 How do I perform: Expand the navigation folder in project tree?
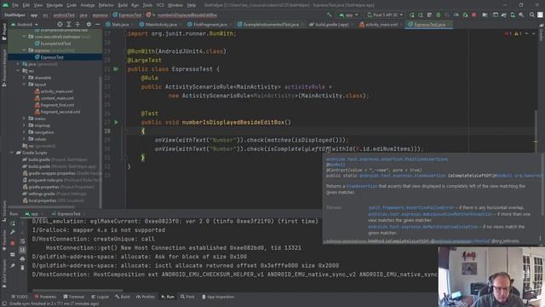(x=24, y=132)
